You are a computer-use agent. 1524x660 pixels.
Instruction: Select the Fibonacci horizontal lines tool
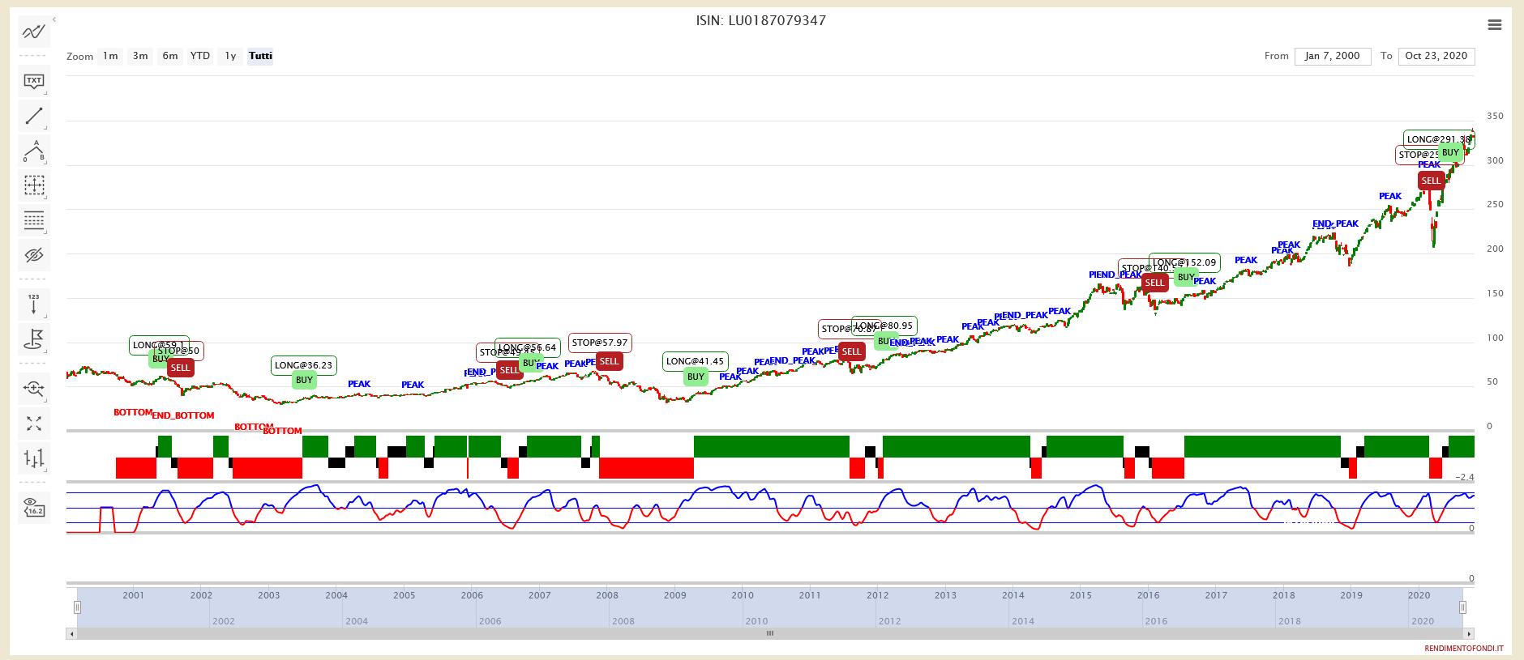point(33,220)
